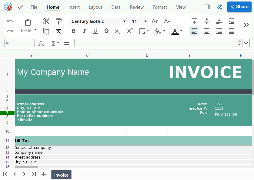Switch to the Review tab
Image resolution: width=254 pixels, height=180 pixels.
point(137,7)
